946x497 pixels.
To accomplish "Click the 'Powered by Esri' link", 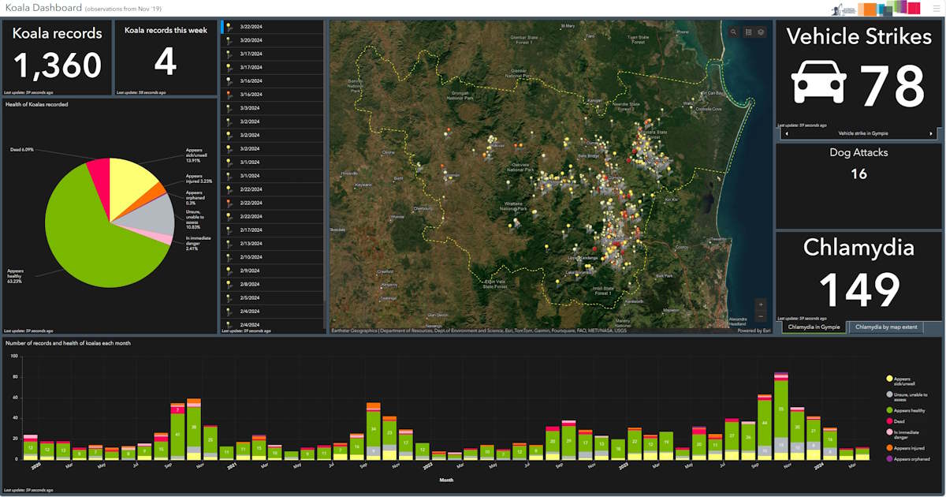I will pos(754,331).
